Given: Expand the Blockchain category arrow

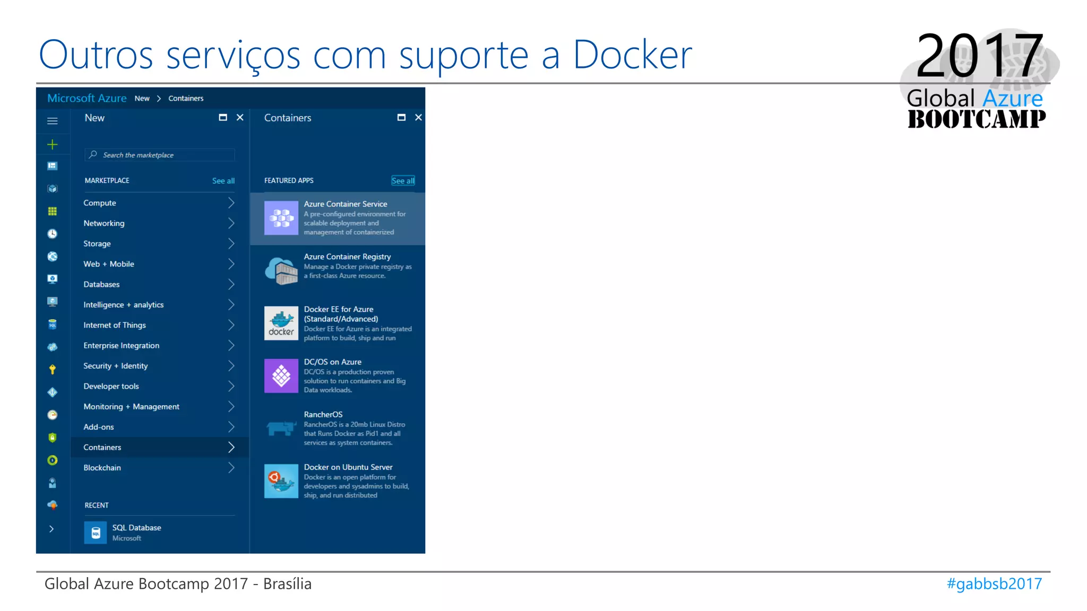Looking at the screenshot, I should coord(231,468).
